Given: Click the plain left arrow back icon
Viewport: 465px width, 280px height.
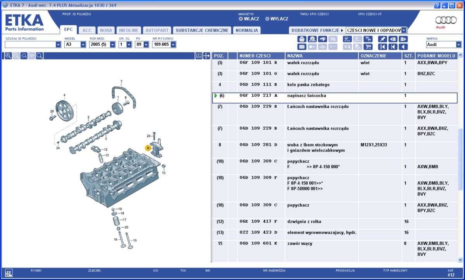Looking at the screenshot, I should tap(403, 47).
